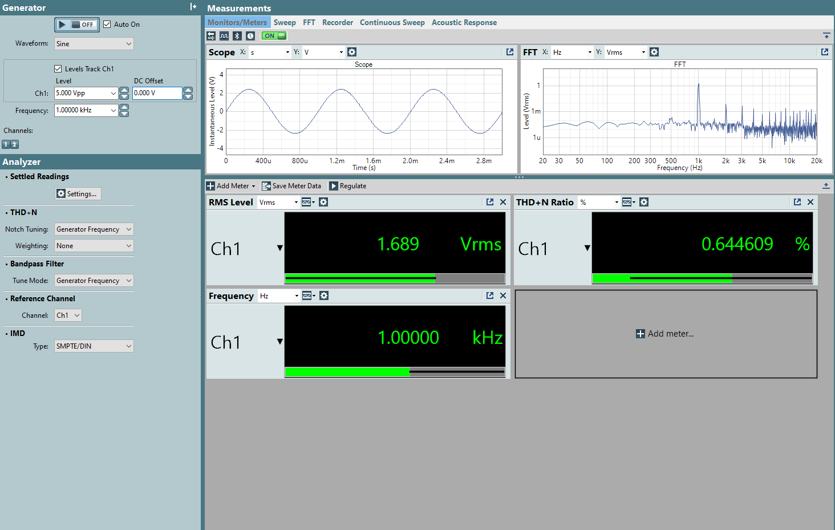Pop out the THD+N Ratio meter
The height and width of the screenshot is (530, 835).
(797, 202)
